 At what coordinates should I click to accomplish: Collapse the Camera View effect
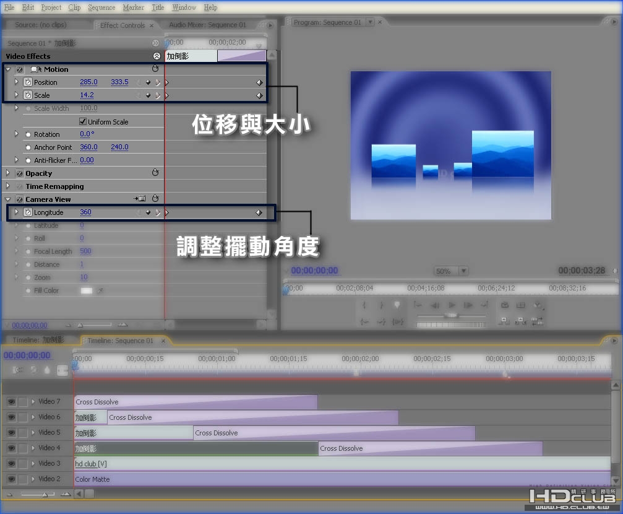click(7, 199)
